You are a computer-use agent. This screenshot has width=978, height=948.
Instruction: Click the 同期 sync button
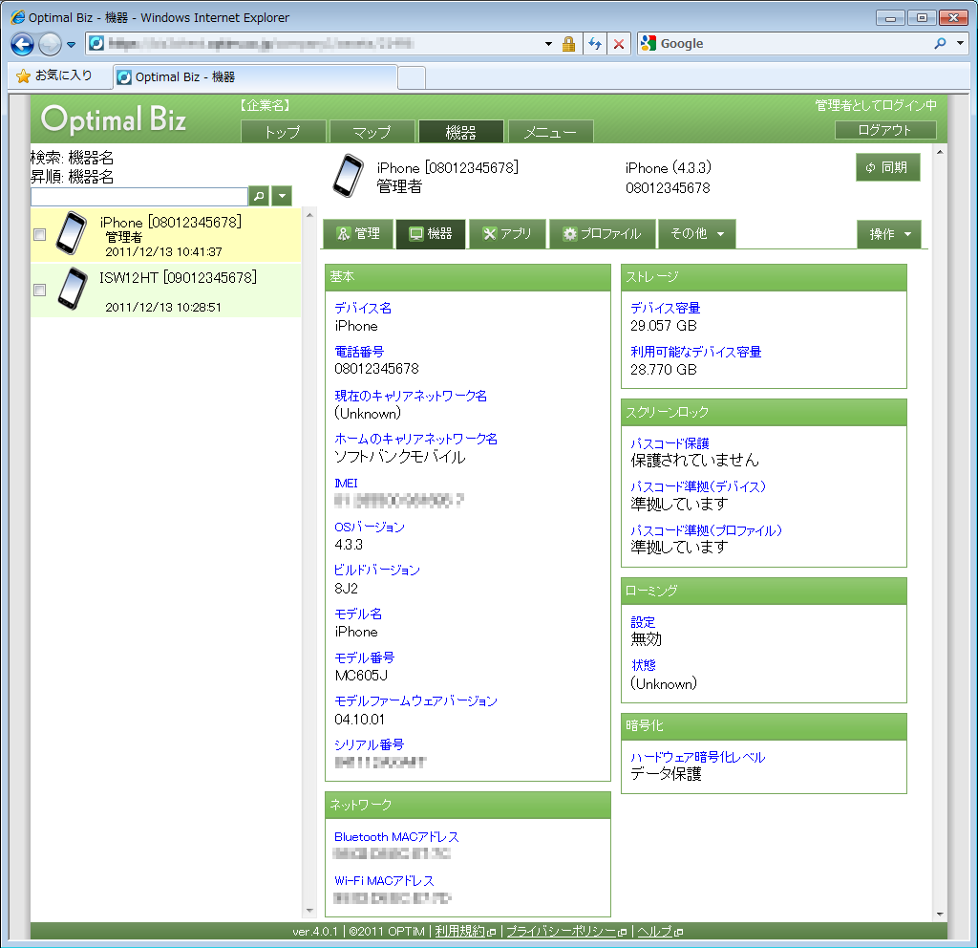click(x=887, y=167)
